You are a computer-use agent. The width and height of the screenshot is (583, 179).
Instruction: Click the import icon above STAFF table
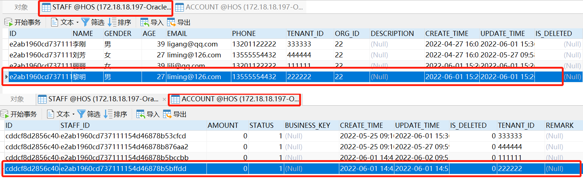(x=144, y=23)
